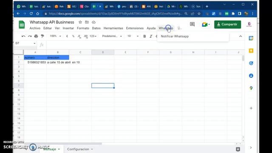Open Ayuda menu
This screenshot has width=272, height=153.
click(x=151, y=28)
